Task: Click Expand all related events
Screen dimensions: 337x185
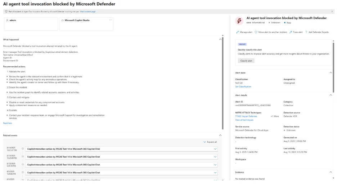Action: pos(210,142)
